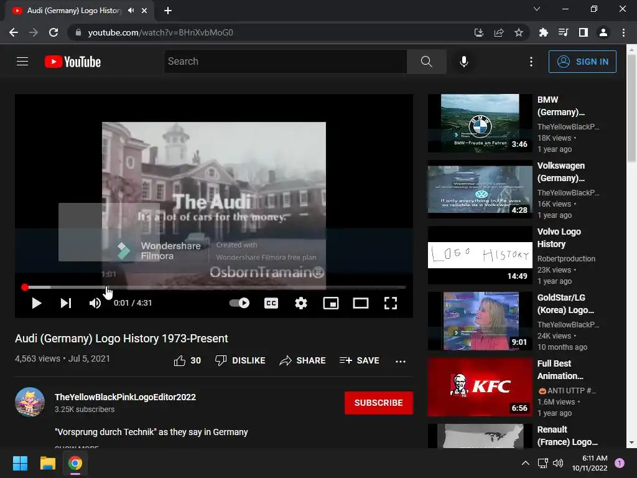Open the tab search dropdown chevron
This screenshot has width=637, height=478.
(537, 9)
